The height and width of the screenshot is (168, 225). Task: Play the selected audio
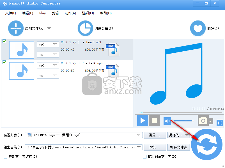[143, 121]
